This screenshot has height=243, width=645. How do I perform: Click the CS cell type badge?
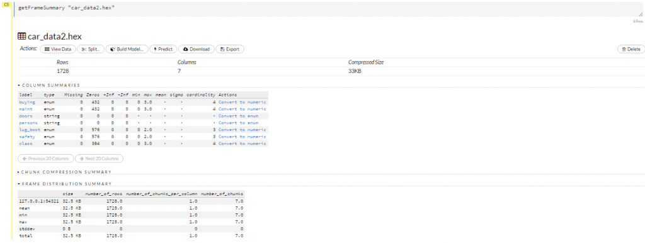click(6, 4)
